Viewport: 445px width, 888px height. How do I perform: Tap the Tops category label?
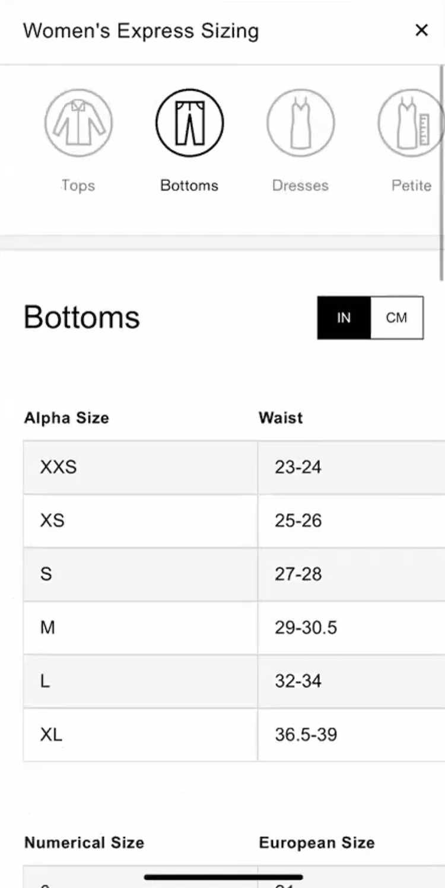[78, 185]
